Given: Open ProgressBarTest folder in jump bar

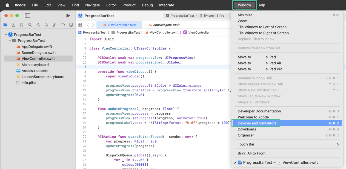Looking at the screenshot, I should [125, 32].
